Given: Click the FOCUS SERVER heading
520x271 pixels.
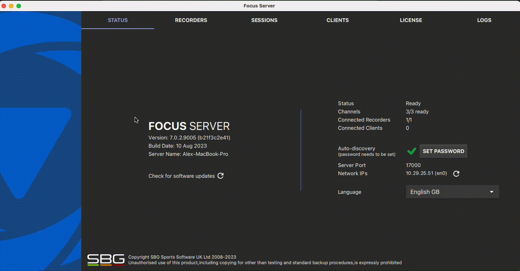Looking at the screenshot, I should (189, 126).
